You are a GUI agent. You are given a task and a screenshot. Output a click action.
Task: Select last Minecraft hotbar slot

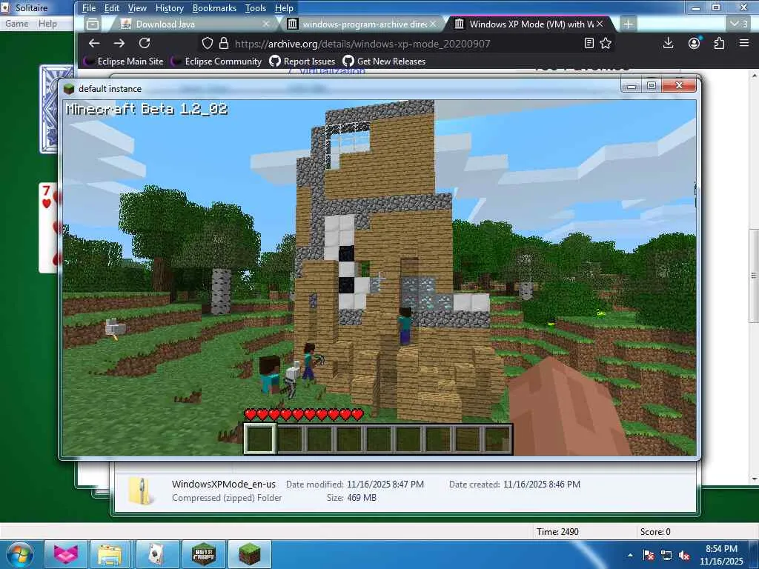click(x=497, y=439)
